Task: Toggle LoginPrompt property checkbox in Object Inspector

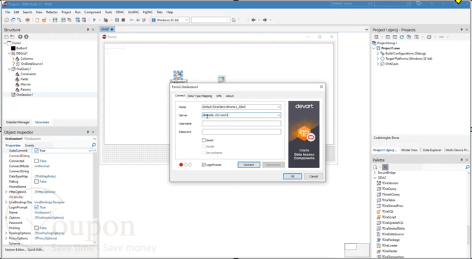Action: pyautogui.click(x=36, y=207)
